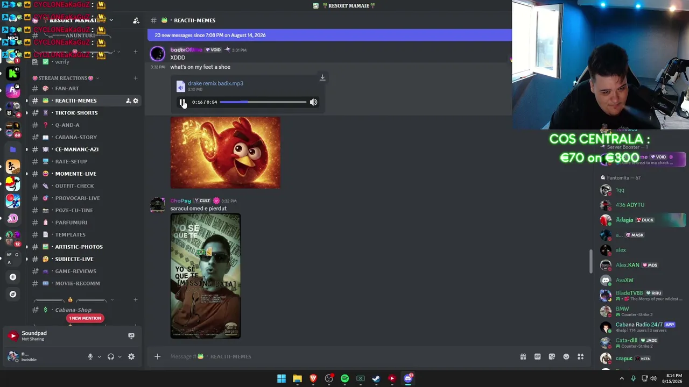The width and height of the screenshot is (689, 387).
Task: Pause the drake remix audio playback
Action: [182, 102]
